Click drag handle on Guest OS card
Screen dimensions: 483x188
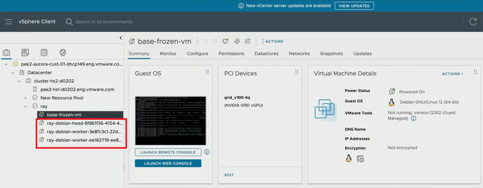[207, 72]
